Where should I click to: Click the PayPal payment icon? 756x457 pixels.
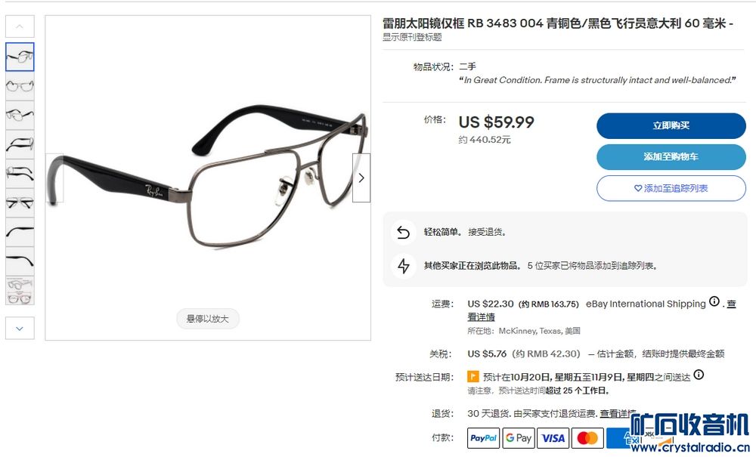click(x=483, y=437)
